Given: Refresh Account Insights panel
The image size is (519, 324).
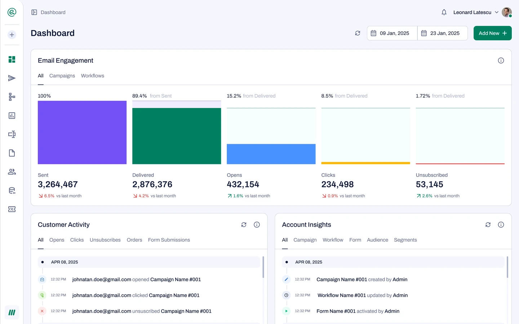Looking at the screenshot, I should [488, 225].
